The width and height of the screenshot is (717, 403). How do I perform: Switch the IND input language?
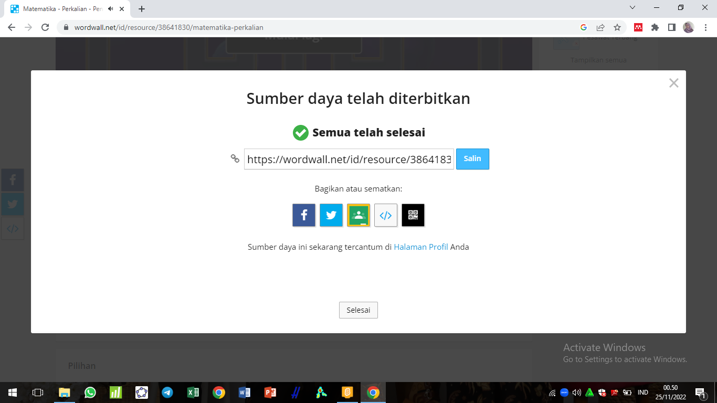click(642, 393)
